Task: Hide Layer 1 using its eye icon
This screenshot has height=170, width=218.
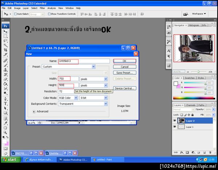Action: coord(175,127)
